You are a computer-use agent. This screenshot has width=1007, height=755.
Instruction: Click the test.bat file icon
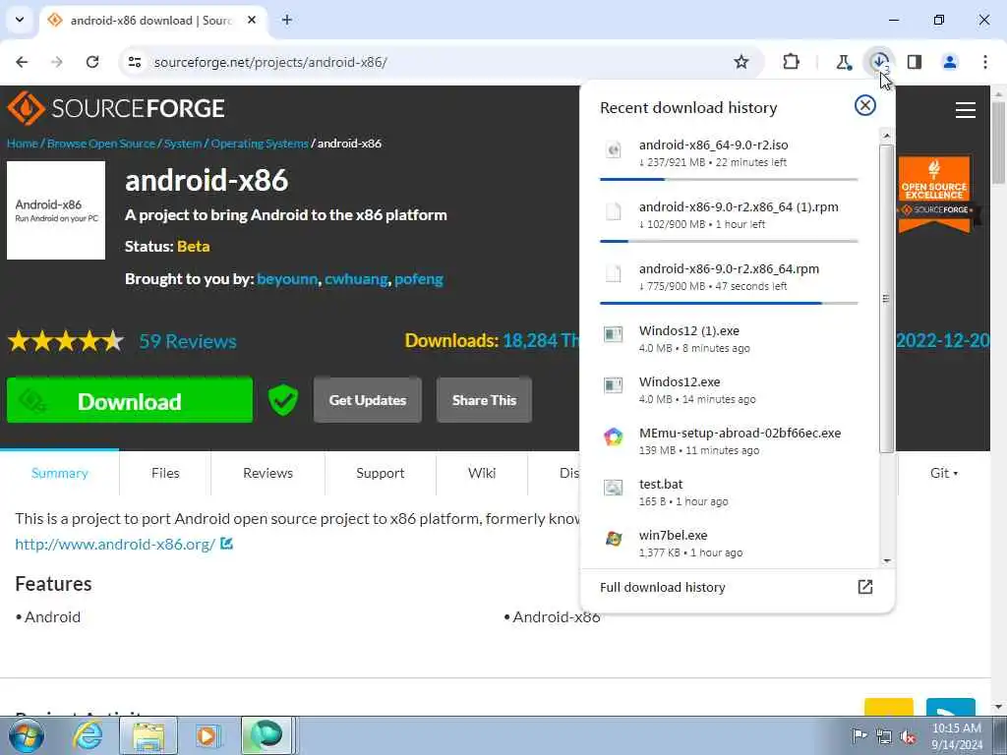[x=614, y=488]
